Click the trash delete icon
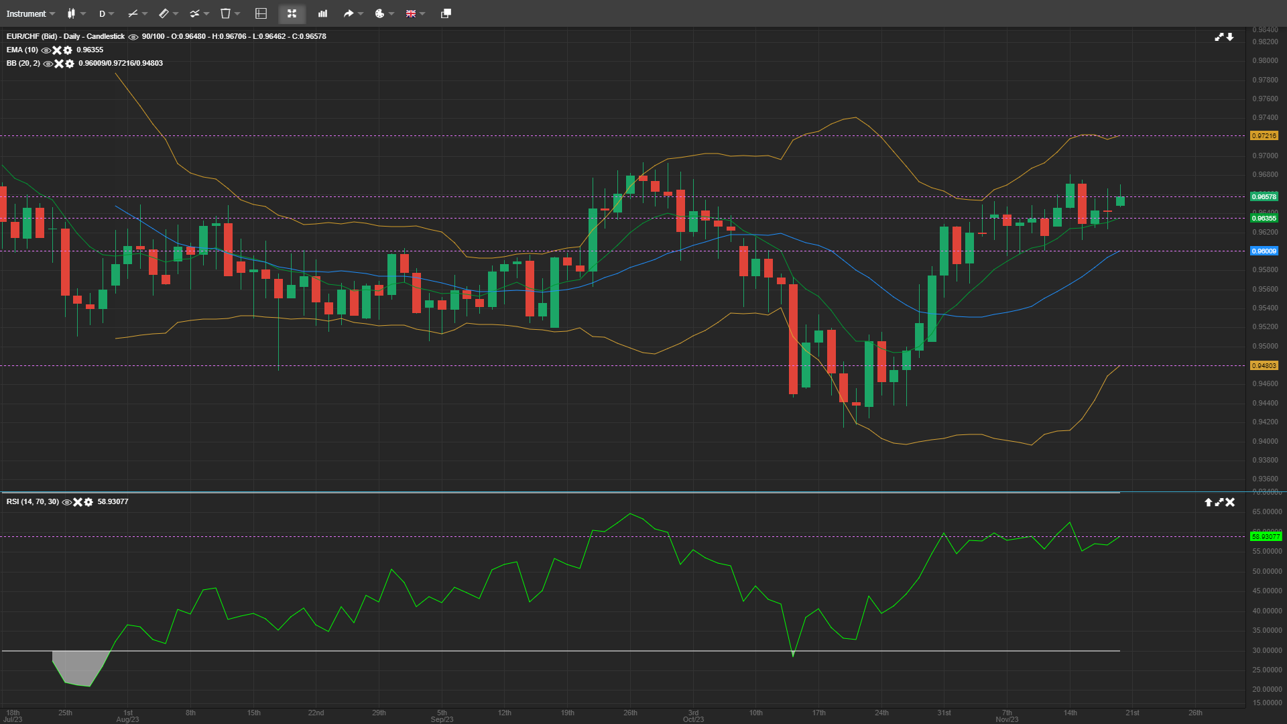1287x724 pixels. coord(225,13)
